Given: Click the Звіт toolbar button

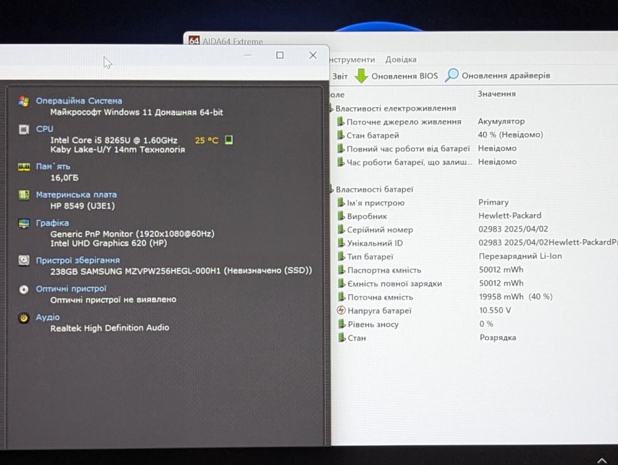Looking at the screenshot, I should [x=340, y=76].
